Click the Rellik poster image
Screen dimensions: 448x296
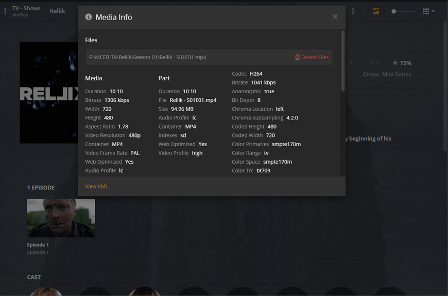pyautogui.click(x=49, y=93)
